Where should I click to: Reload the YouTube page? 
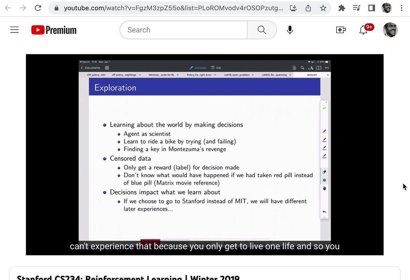tap(38, 8)
